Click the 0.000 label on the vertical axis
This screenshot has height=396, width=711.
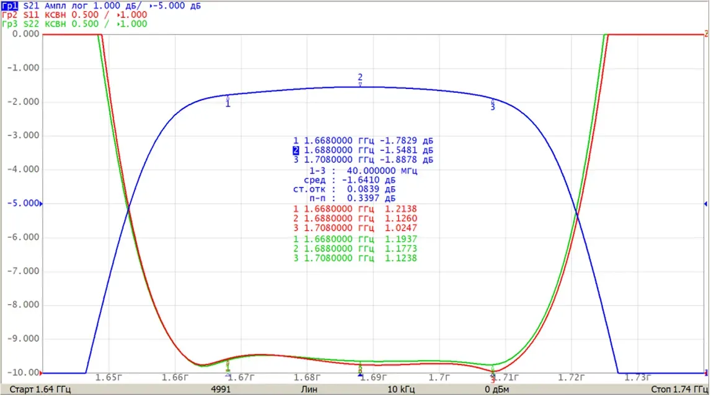pyautogui.click(x=26, y=34)
